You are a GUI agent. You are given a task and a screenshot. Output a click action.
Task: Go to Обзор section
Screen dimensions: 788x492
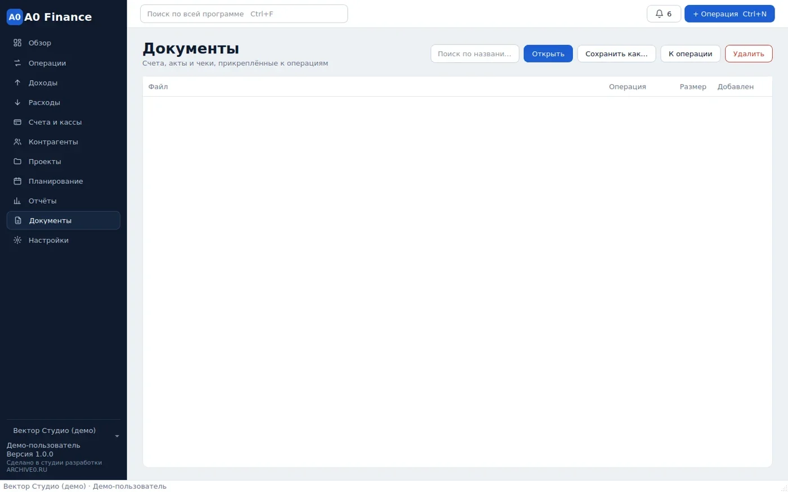click(63, 43)
